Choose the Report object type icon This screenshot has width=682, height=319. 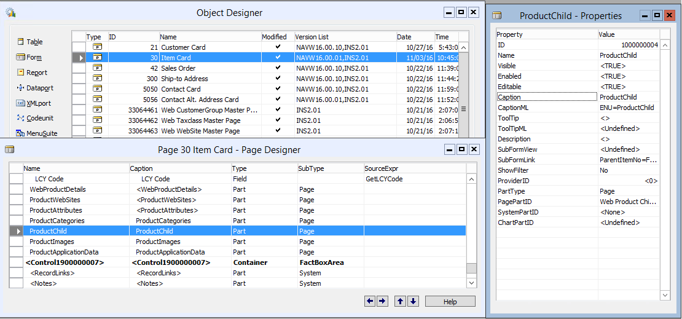[x=22, y=73]
